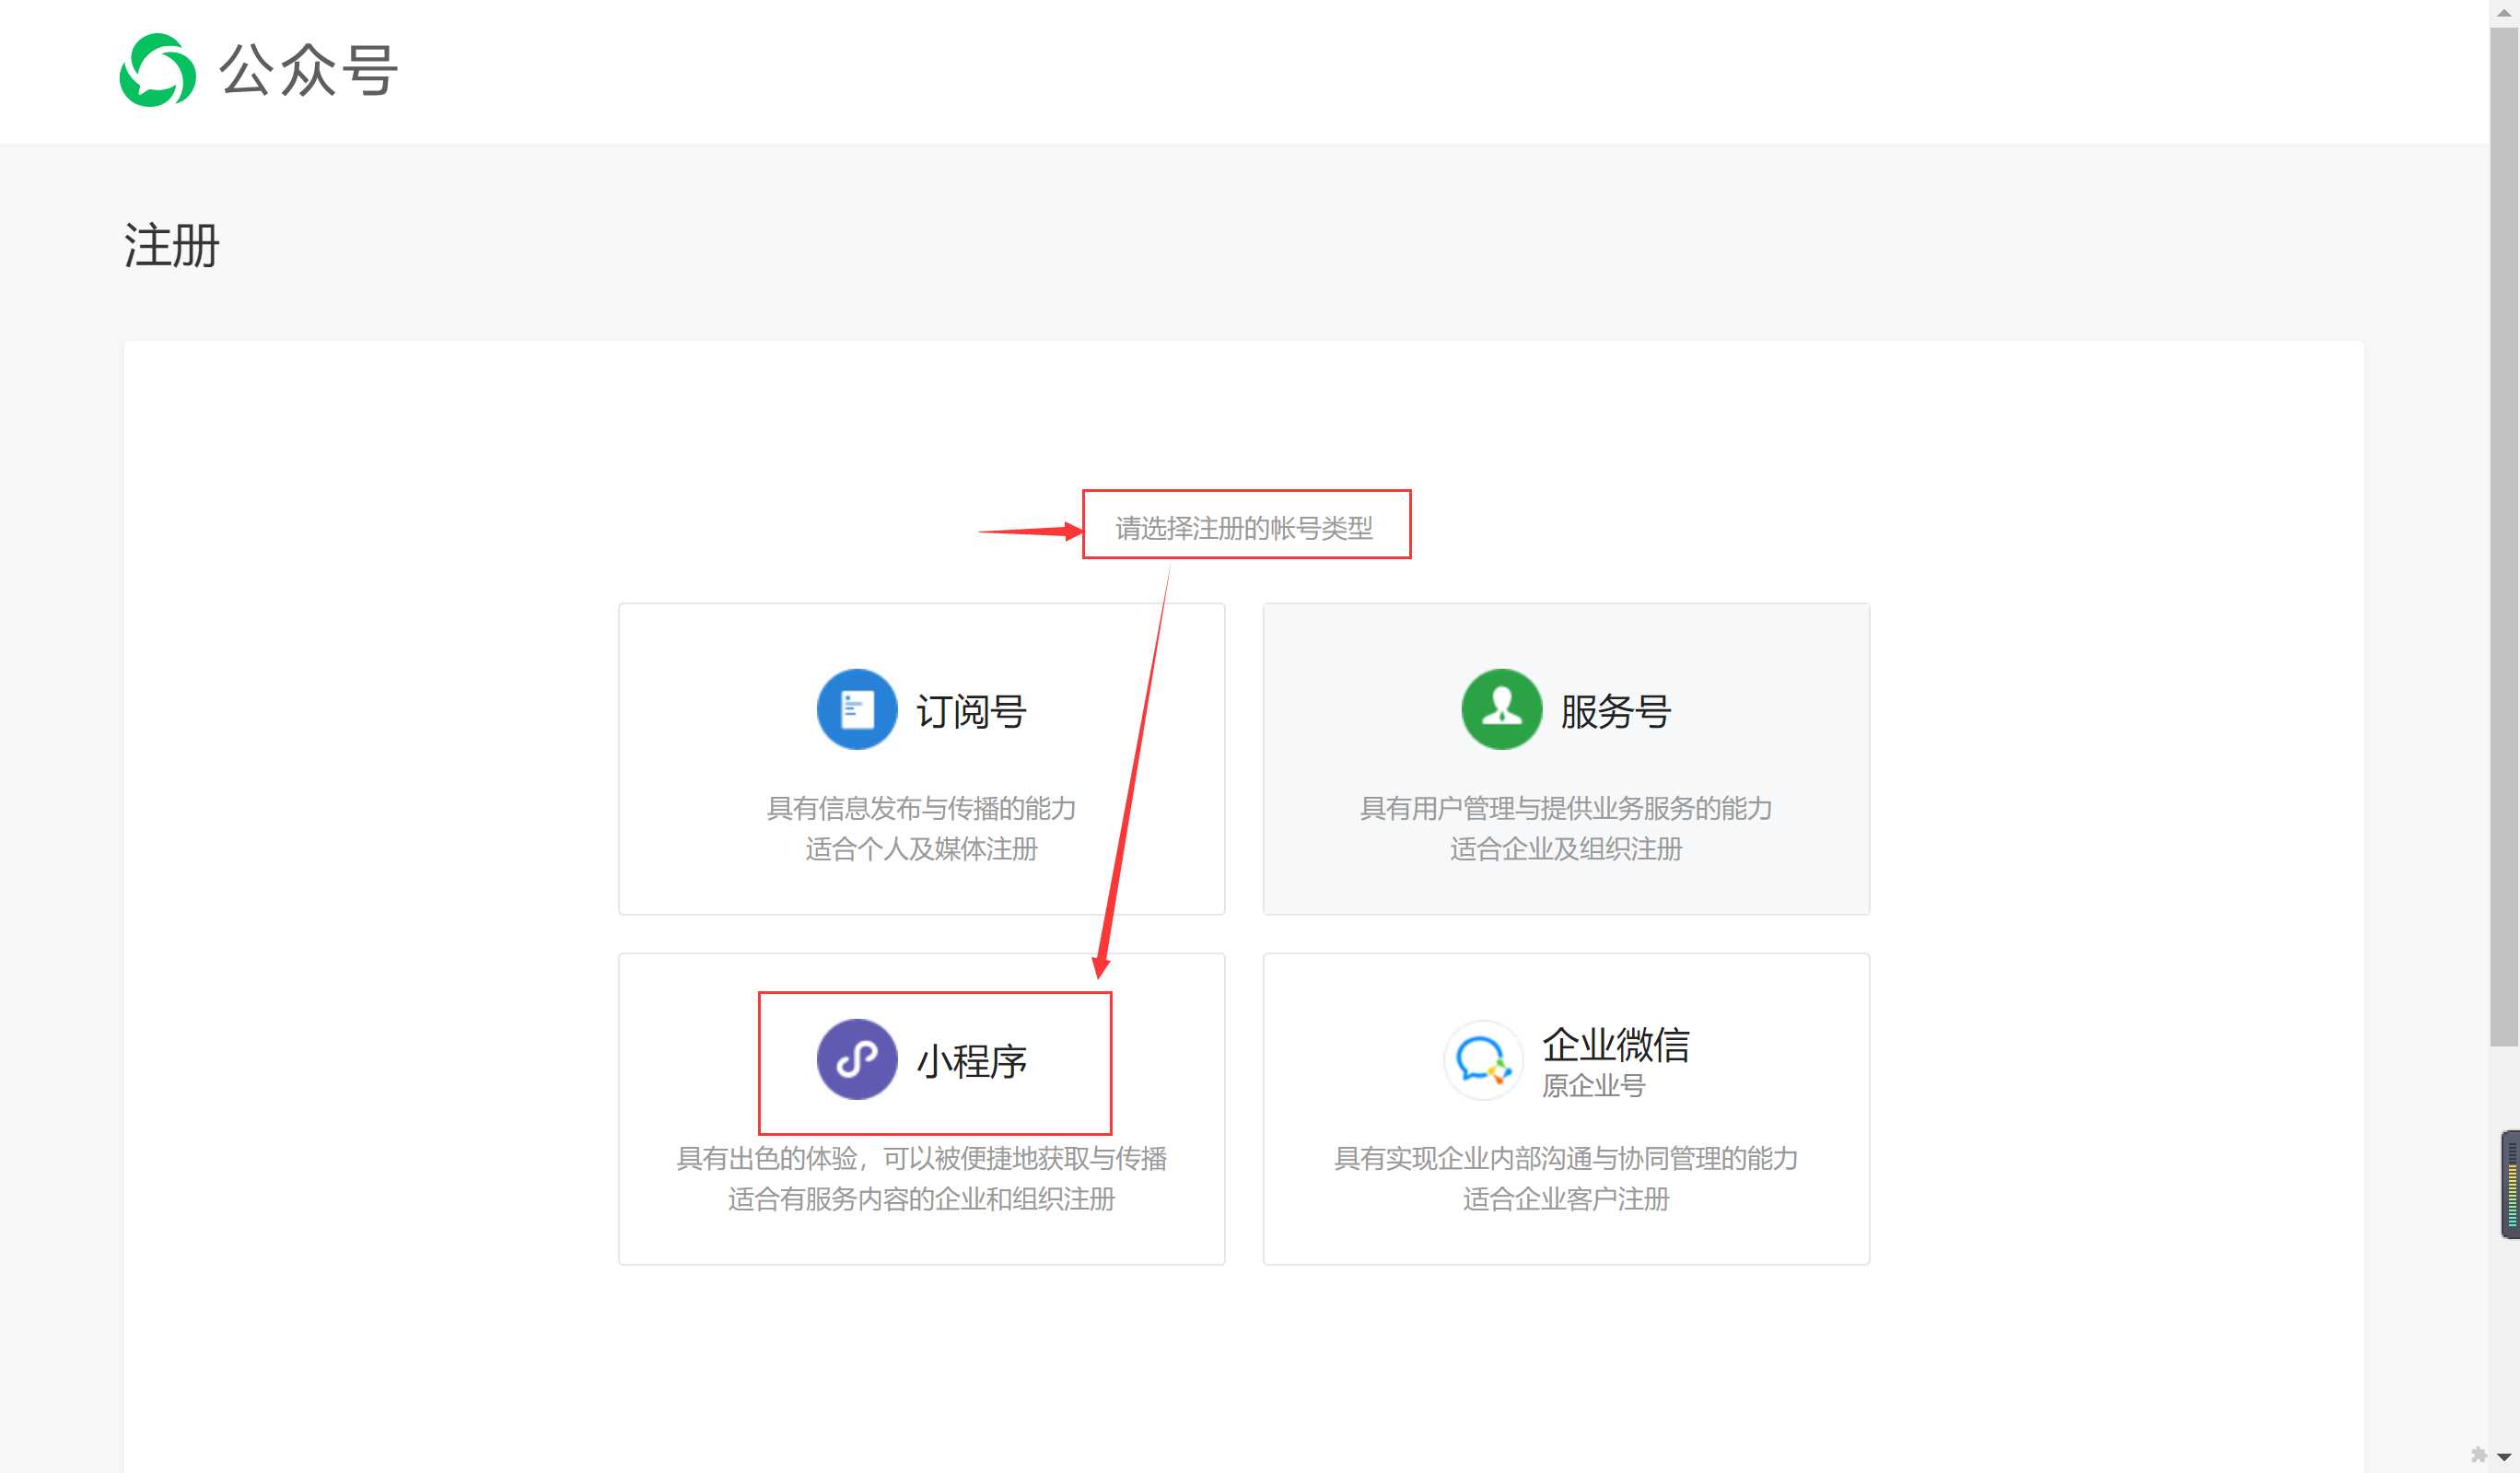2520x1473 pixels.
Task: Click 适合个人及媒体注册 description line
Action: pos(921,849)
